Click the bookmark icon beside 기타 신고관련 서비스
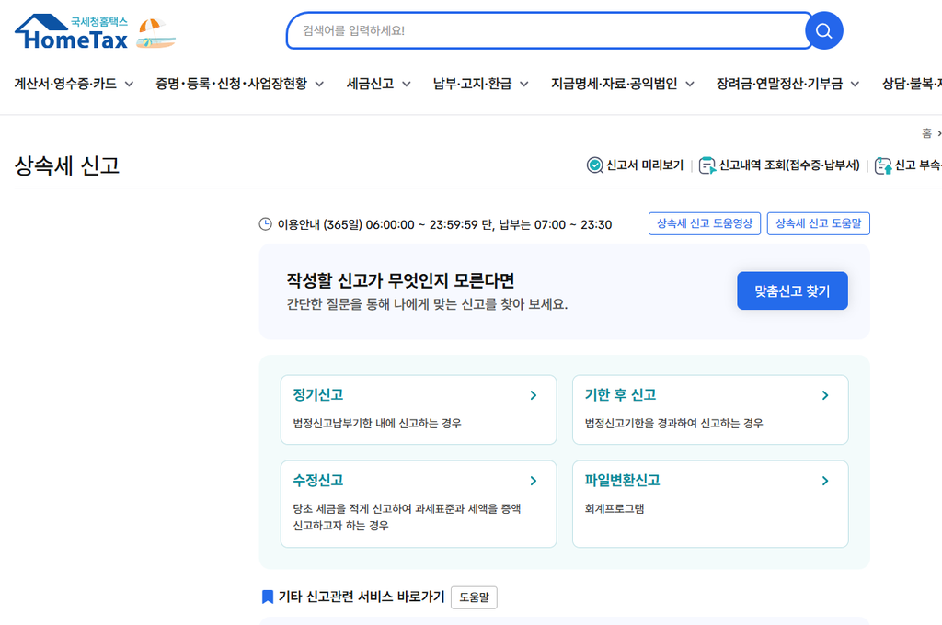 pos(268,597)
